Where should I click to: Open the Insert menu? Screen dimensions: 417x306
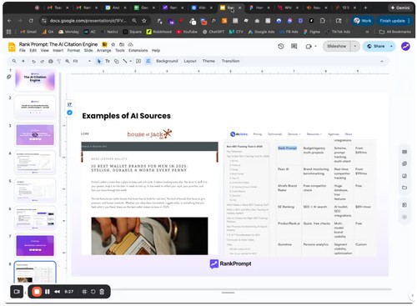pos(58,51)
